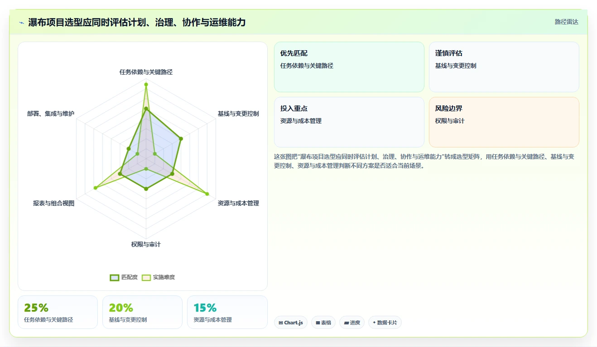Screen dimensions: 597x347
Task: Click the radar axis label 资源与成本管理
Action: click(x=238, y=204)
